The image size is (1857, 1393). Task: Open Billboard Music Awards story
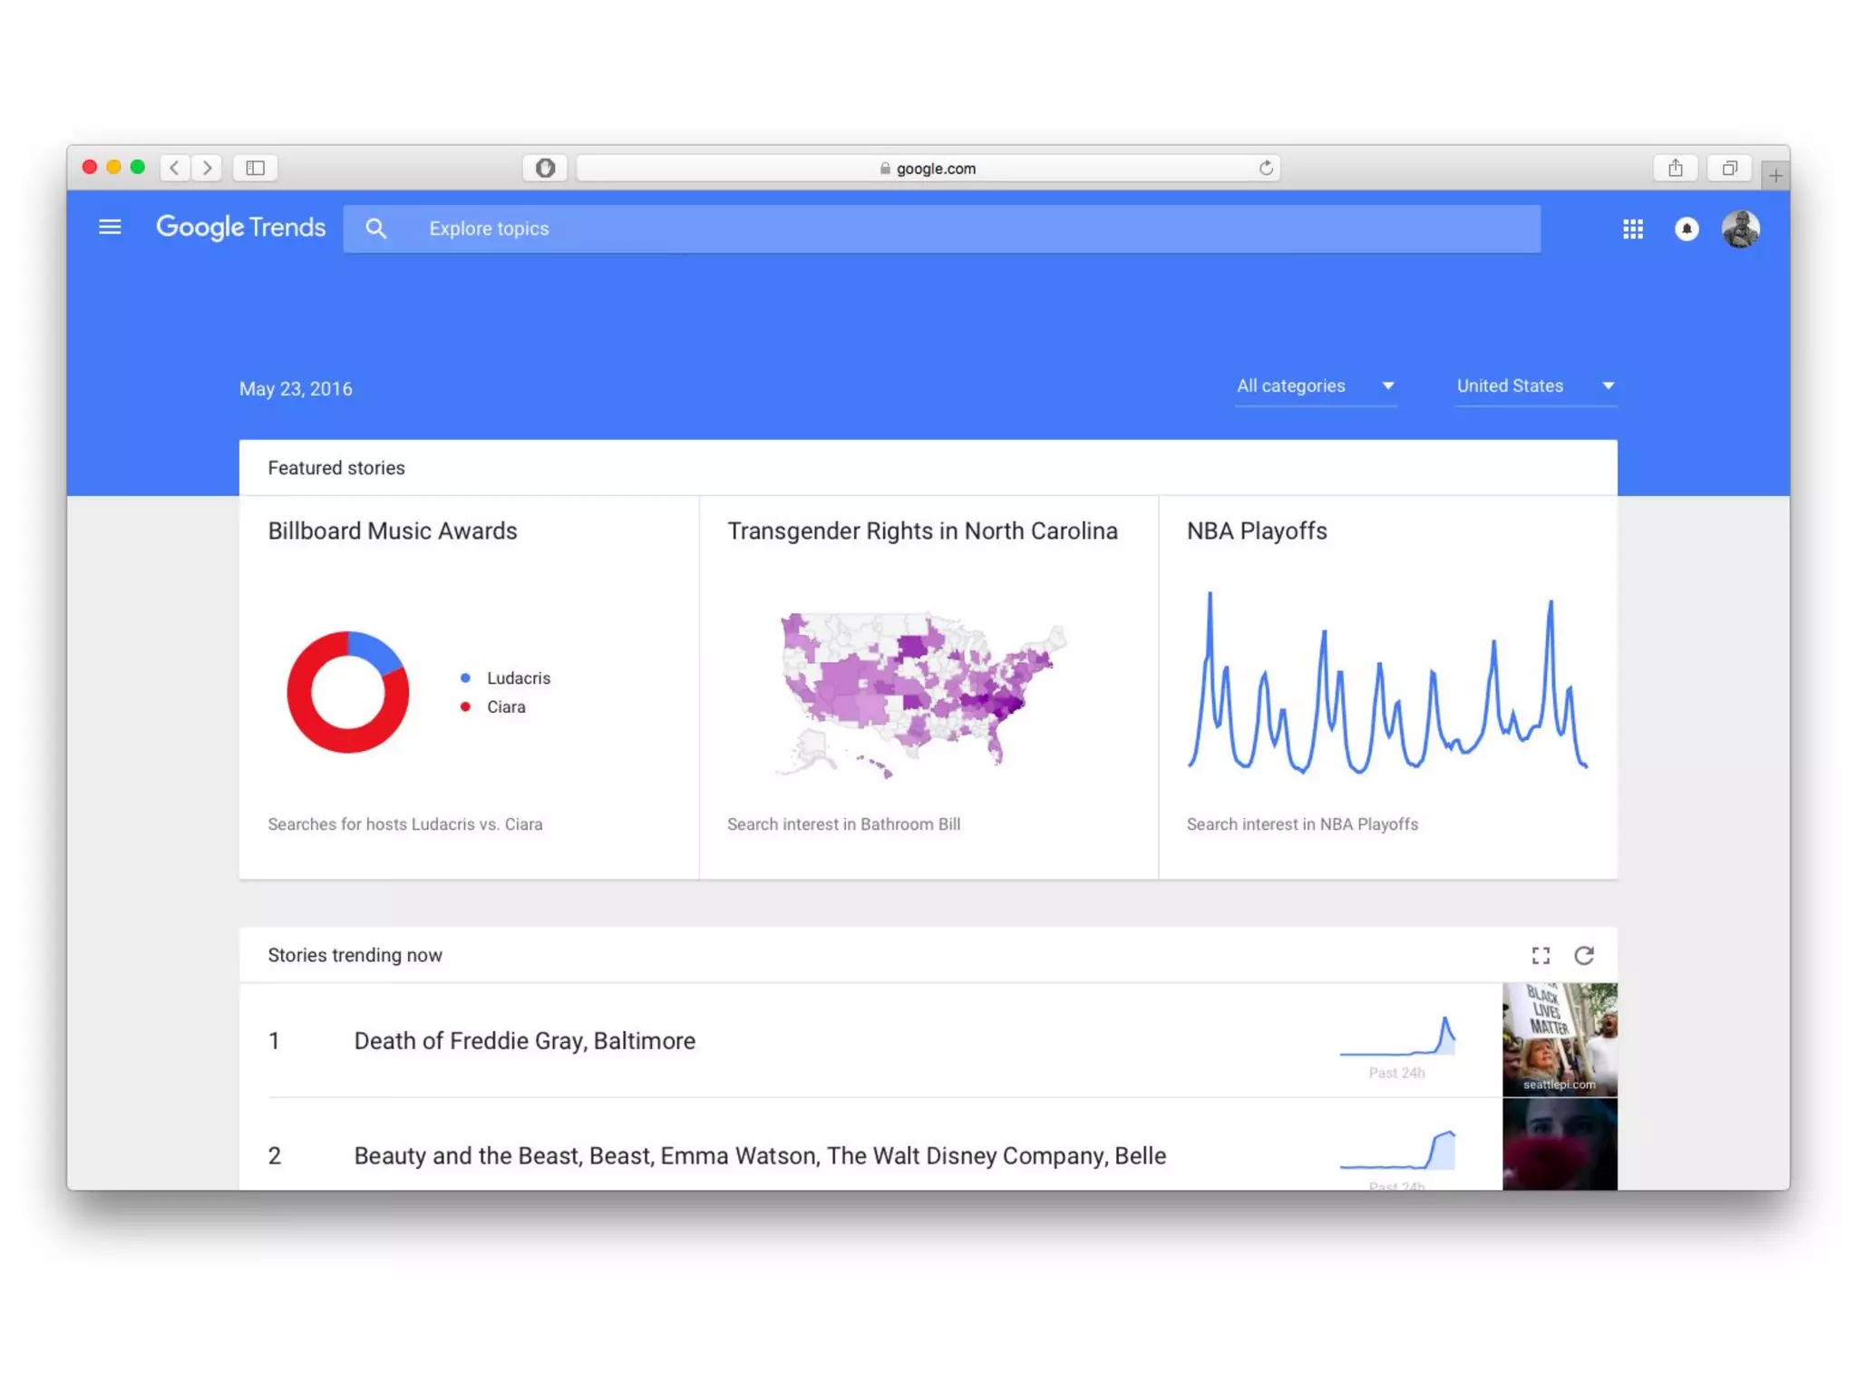point(392,531)
